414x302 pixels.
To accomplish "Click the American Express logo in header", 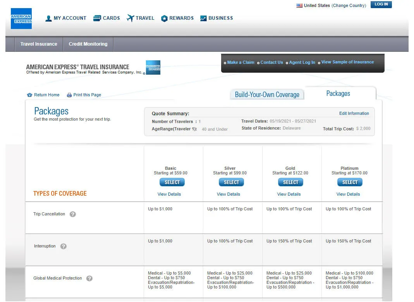I will coord(21,19).
